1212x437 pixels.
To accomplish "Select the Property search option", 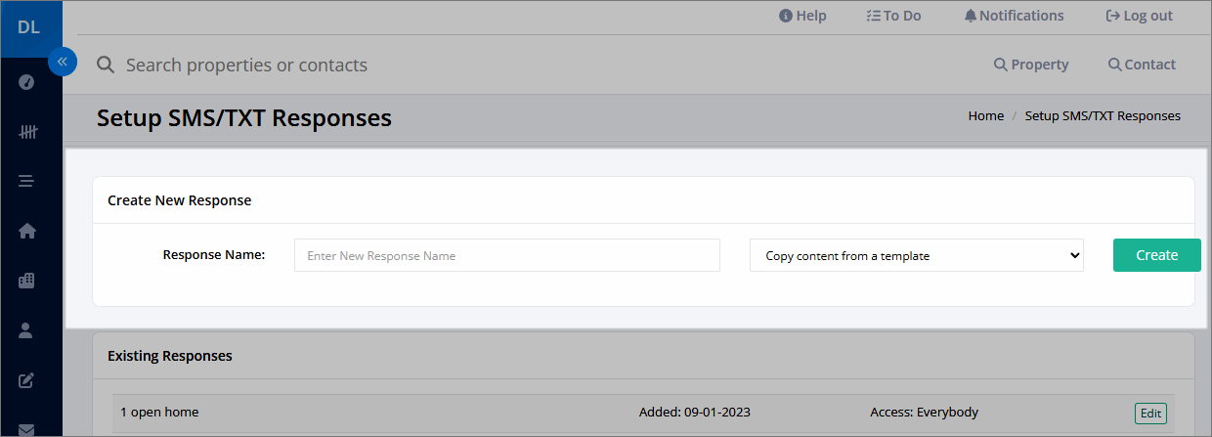I will point(1031,65).
